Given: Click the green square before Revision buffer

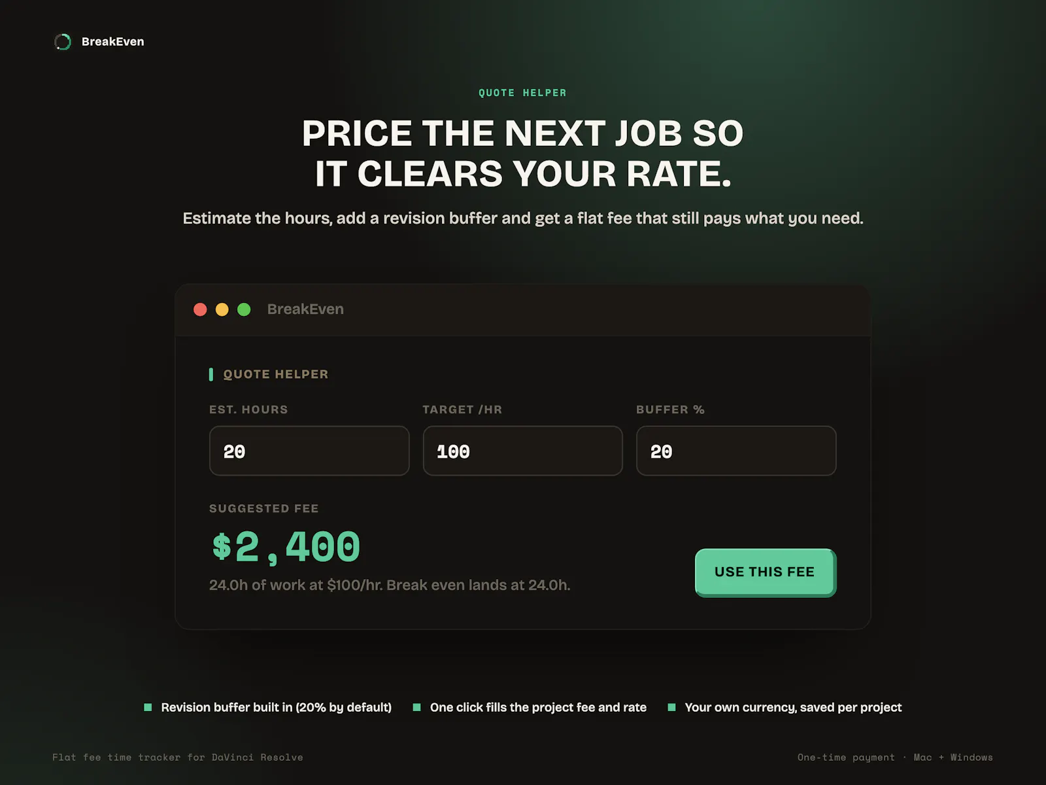Looking at the screenshot, I should coord(148,707).
